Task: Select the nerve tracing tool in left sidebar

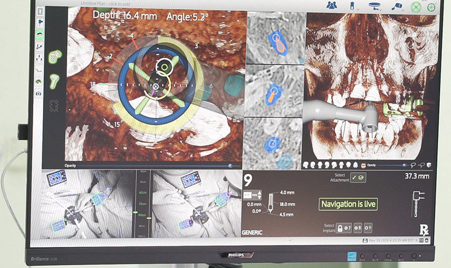Action: [39, 70]
